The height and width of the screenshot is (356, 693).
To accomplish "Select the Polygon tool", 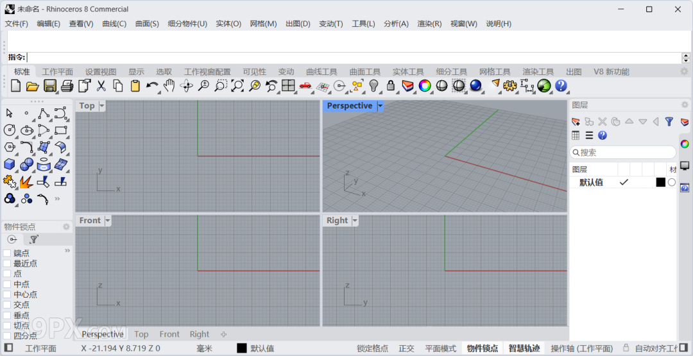I will [9, 147].
